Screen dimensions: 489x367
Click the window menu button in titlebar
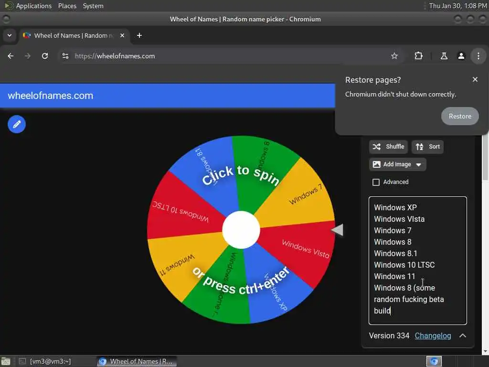point(6,19)
